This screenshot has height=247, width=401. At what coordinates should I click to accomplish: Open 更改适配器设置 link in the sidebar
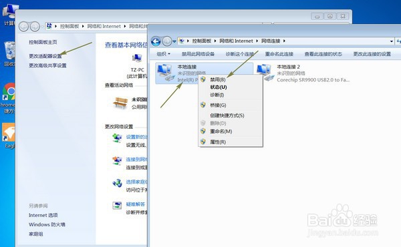(45, 56)
